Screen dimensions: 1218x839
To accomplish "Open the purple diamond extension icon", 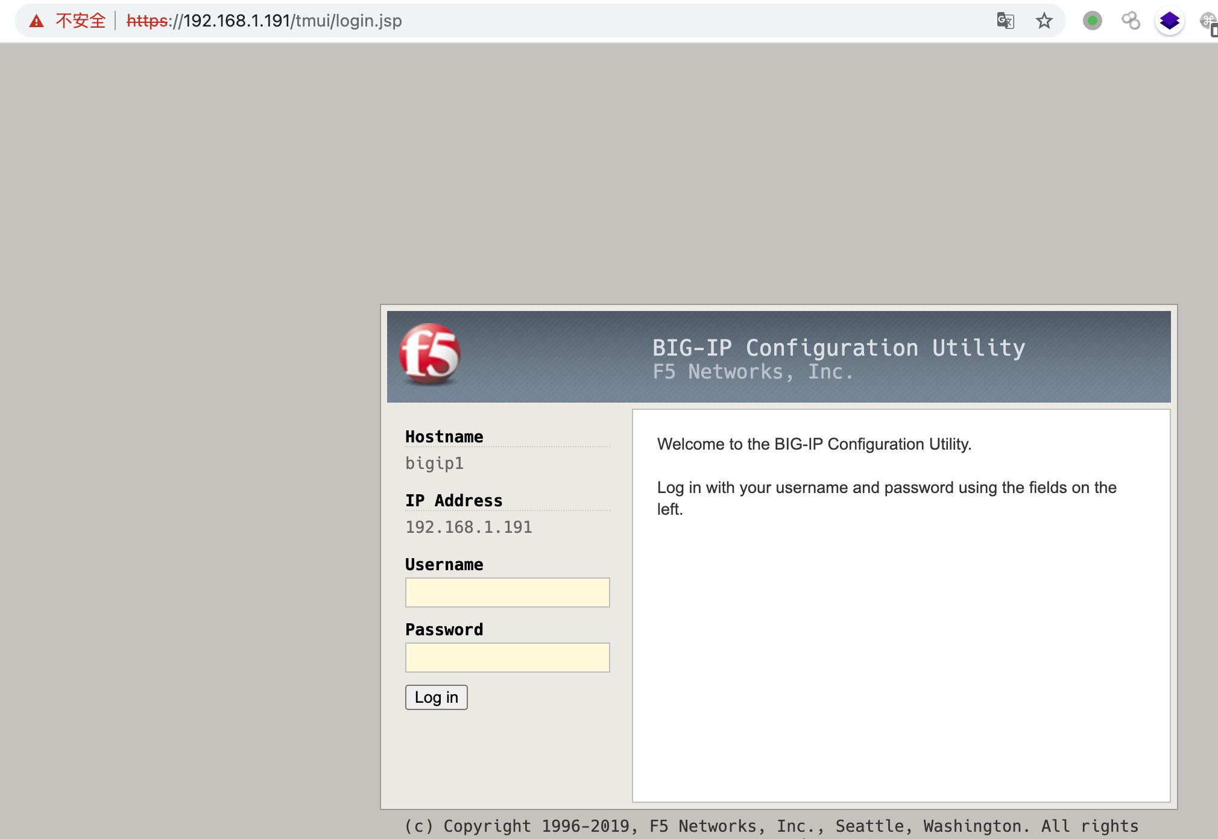I will [1170, 20].
